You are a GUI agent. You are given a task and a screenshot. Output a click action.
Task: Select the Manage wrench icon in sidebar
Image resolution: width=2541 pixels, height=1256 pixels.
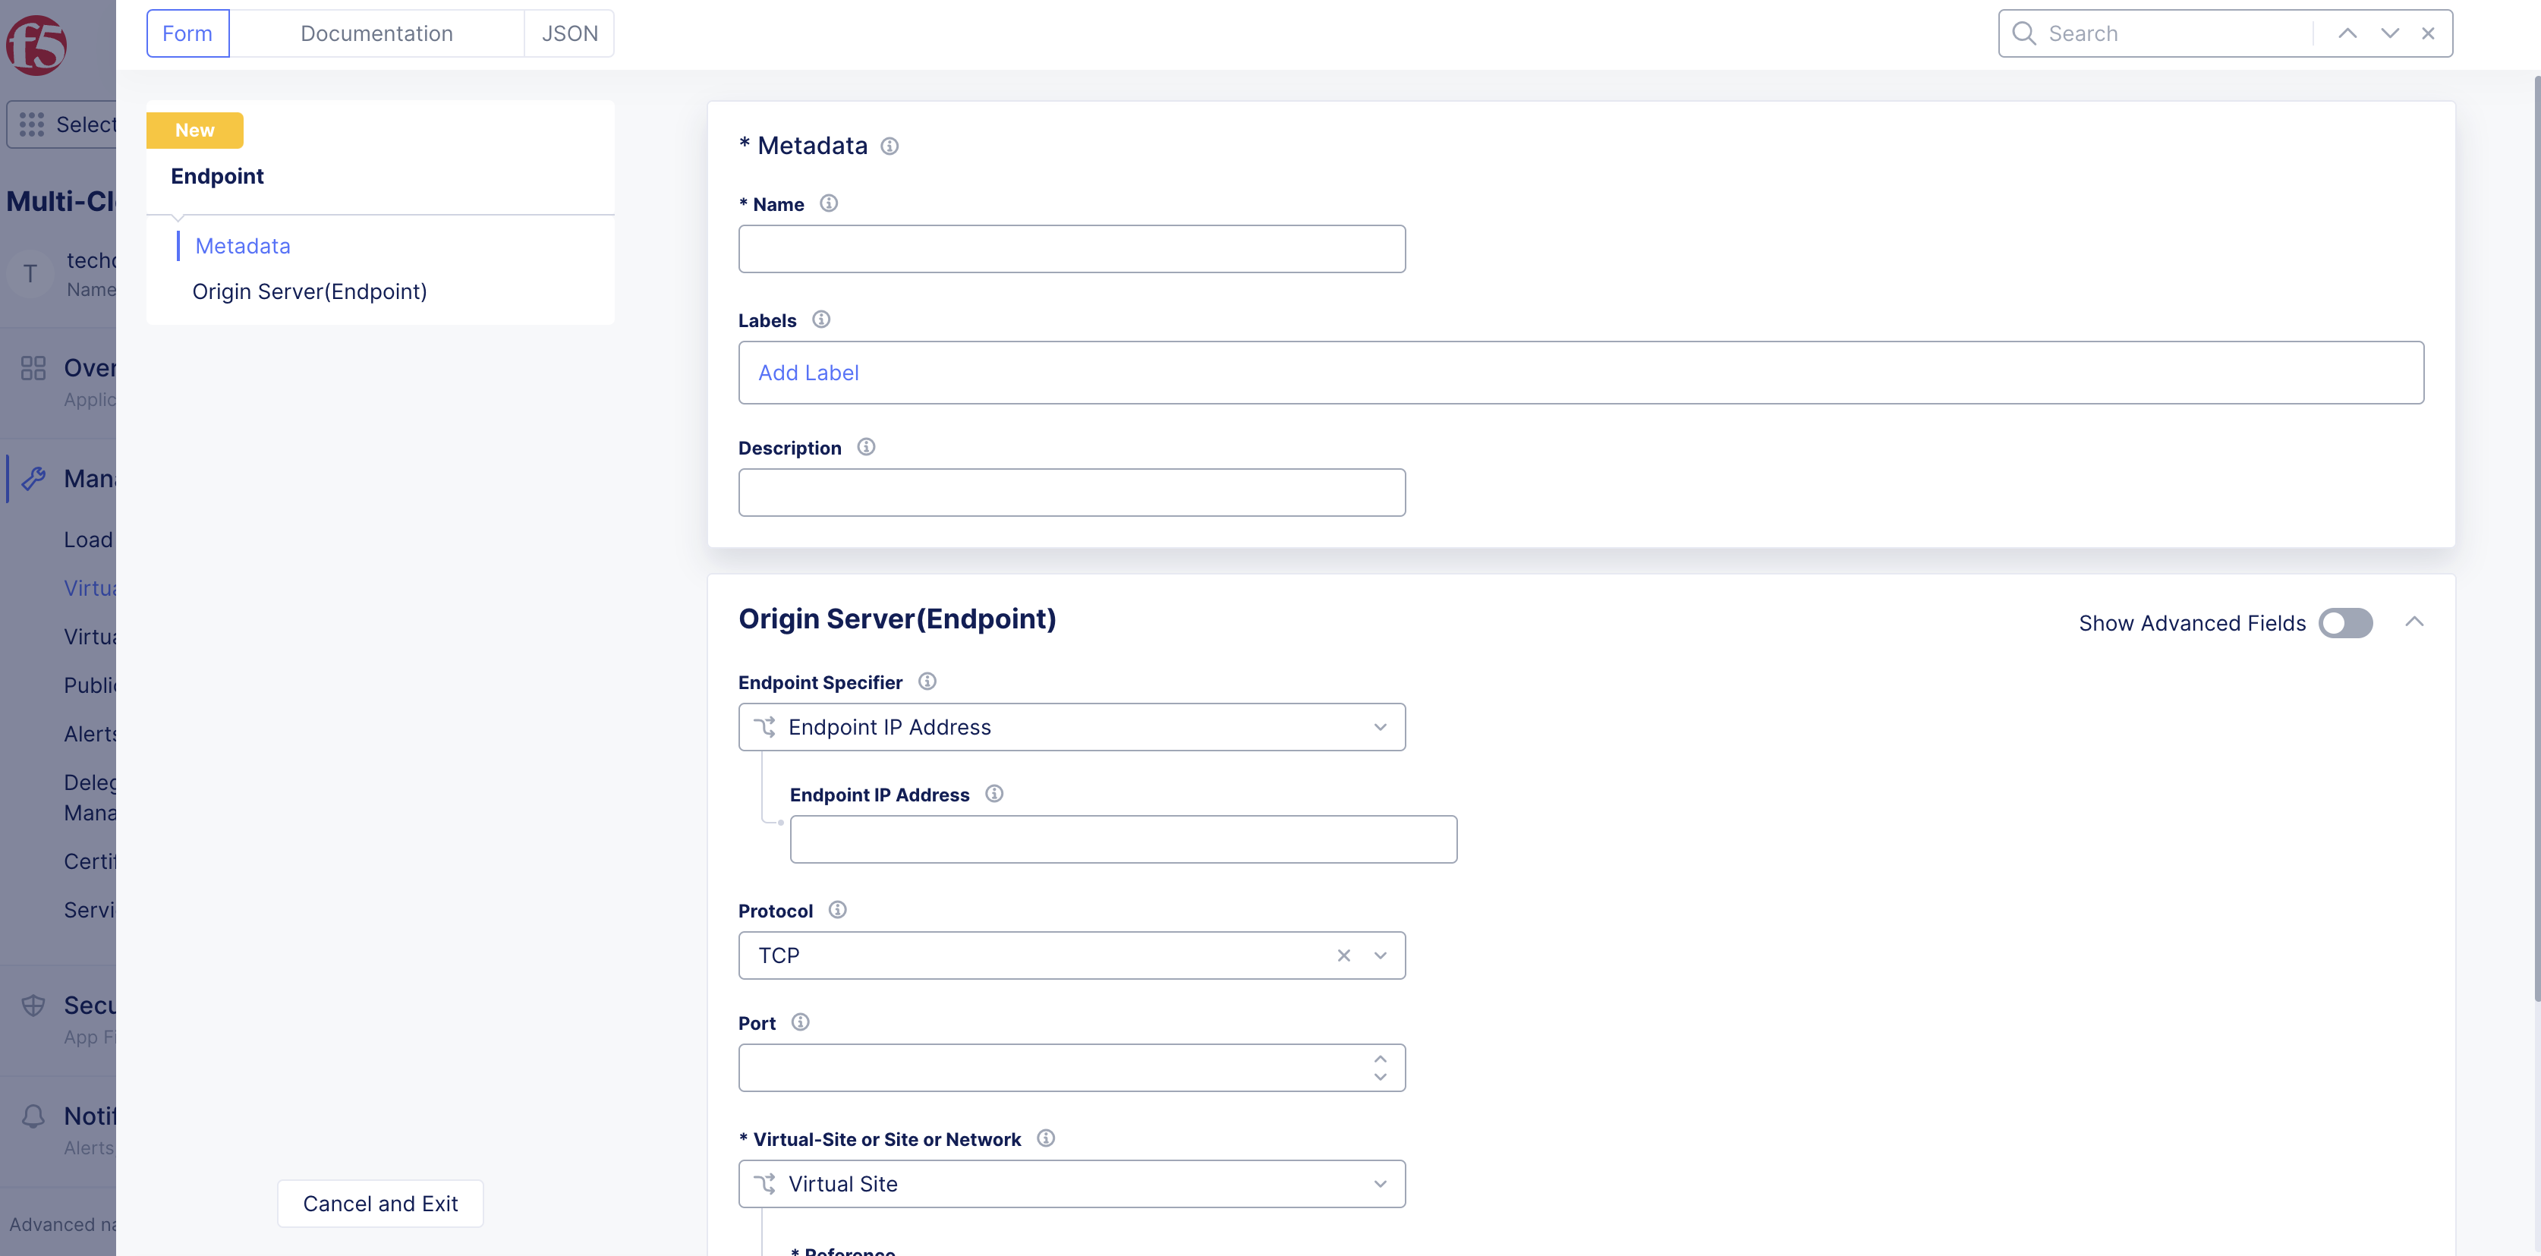click(x=34, y=477)
